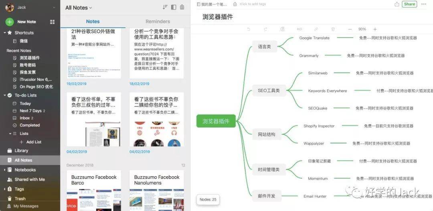This screenshot has width=433, height=211.
Task: Select the 时间管理类 mind map node
Action: tap(269, 170)
